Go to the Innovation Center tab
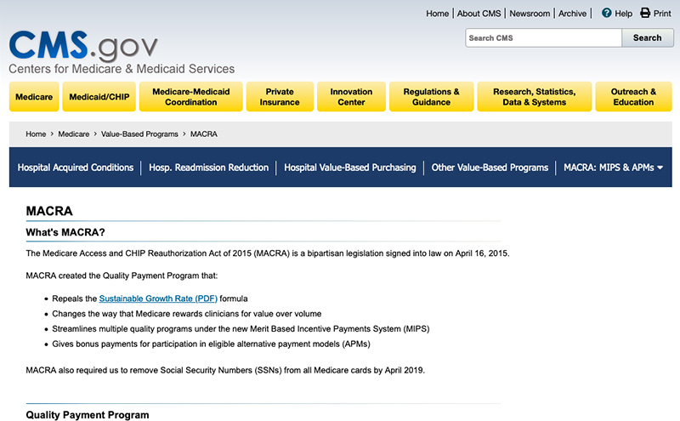Screen dimensions: 680x421 (351, 97)
